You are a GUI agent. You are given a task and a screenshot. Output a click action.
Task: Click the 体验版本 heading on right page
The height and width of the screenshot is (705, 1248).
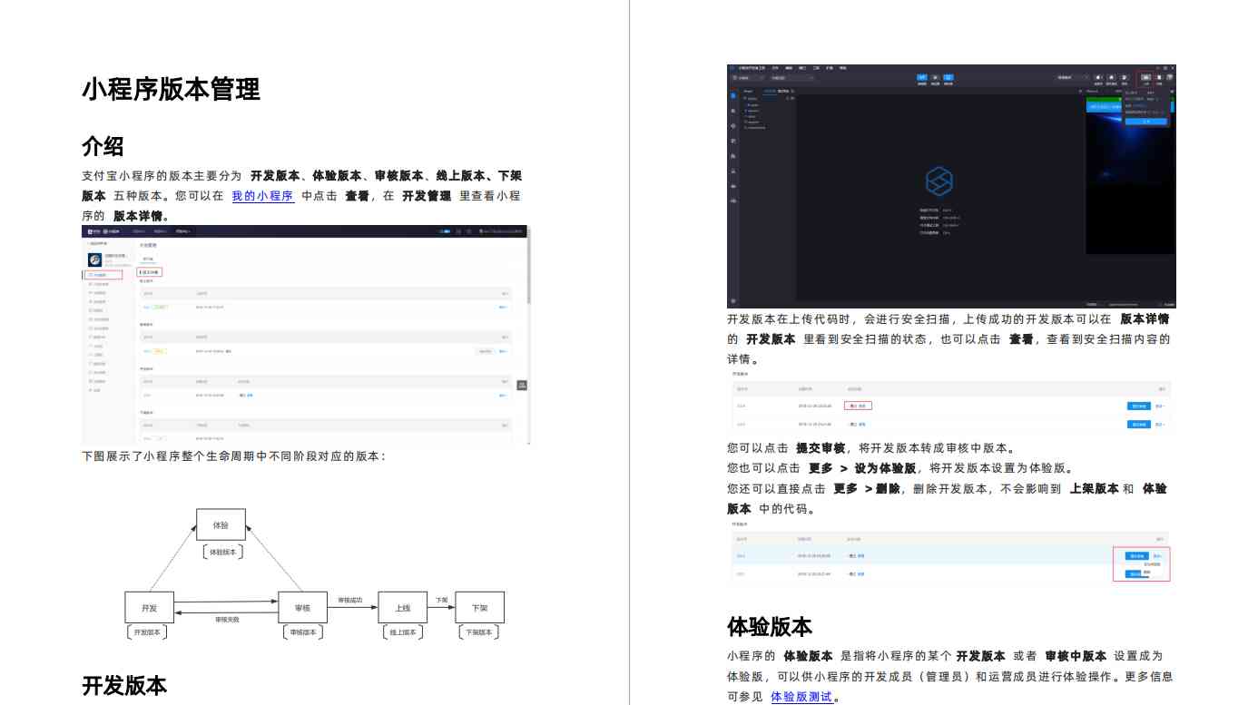click(770, 626)
